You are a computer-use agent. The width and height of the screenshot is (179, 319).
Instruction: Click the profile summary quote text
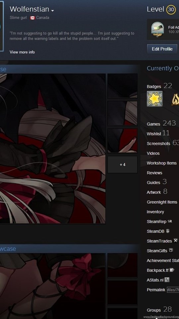(72, 36)
